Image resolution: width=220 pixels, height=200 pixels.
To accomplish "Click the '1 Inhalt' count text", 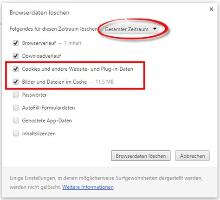I will 73,43.
